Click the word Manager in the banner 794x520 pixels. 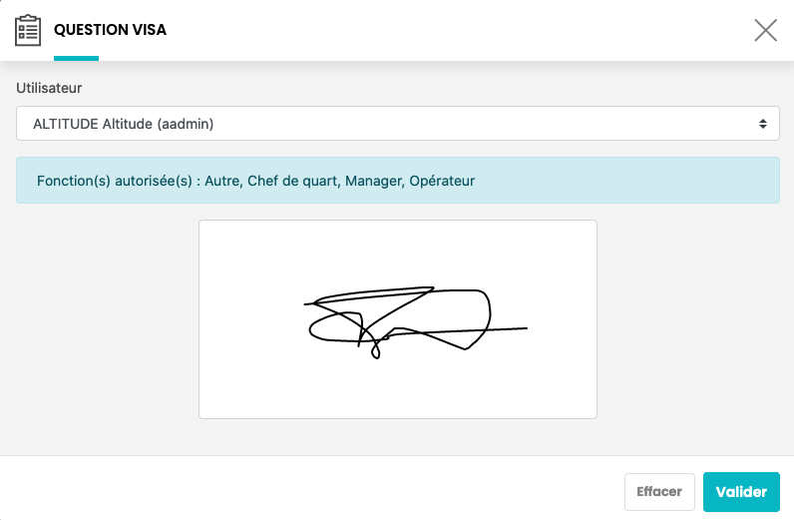(x=371, y=182)
